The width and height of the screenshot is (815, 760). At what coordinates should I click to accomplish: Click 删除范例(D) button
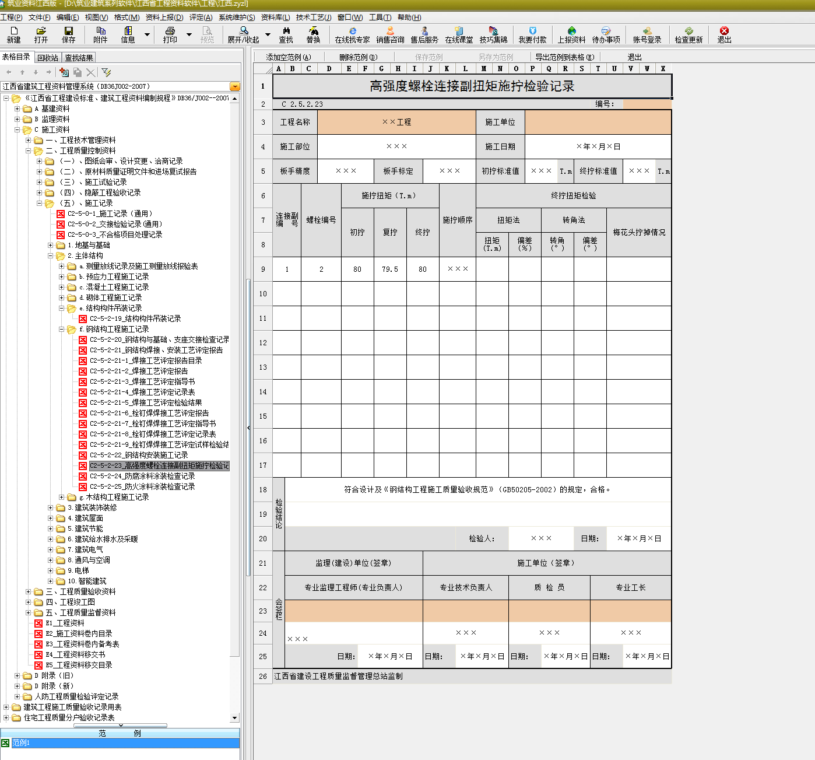click(x=359, y=57)
